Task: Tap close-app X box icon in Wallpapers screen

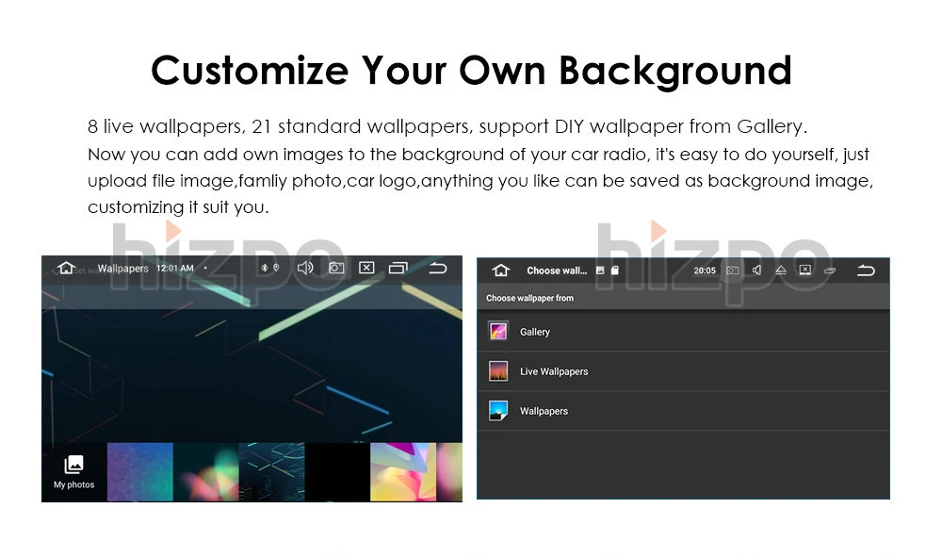Action: (366, 268)
